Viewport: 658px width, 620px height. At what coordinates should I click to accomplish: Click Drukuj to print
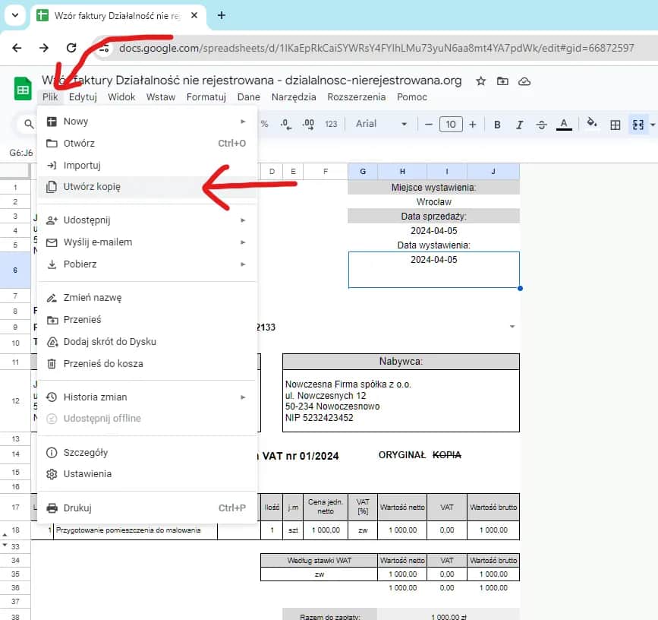pyautogui.click(x=77, y=508)
